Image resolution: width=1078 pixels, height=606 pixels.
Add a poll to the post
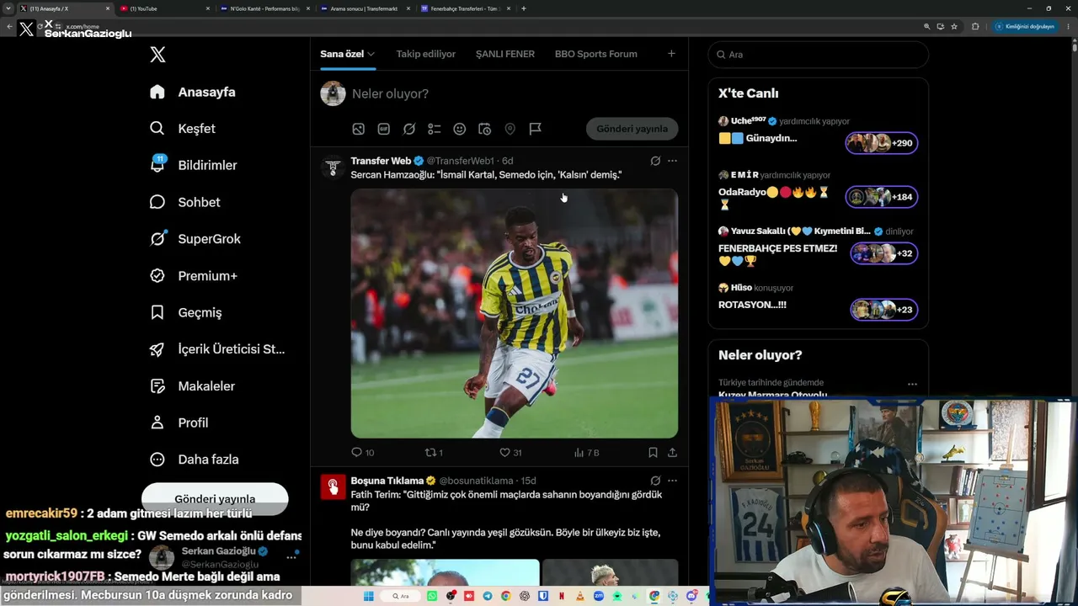[435, 129]
